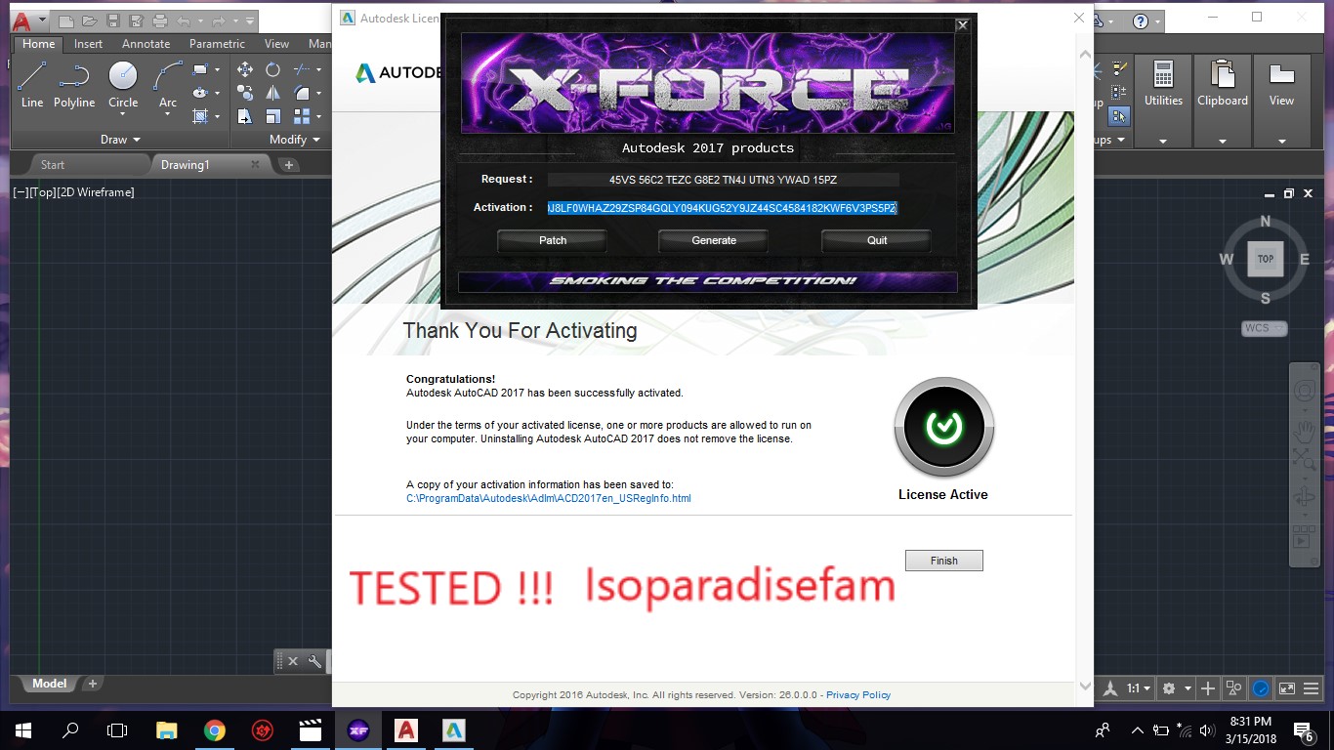Image resolution: width=1334 pixels, height=750 pixels.
Task: Click the Patch button in X-Force
Action: pyautogui.click(x=553, y=240)
